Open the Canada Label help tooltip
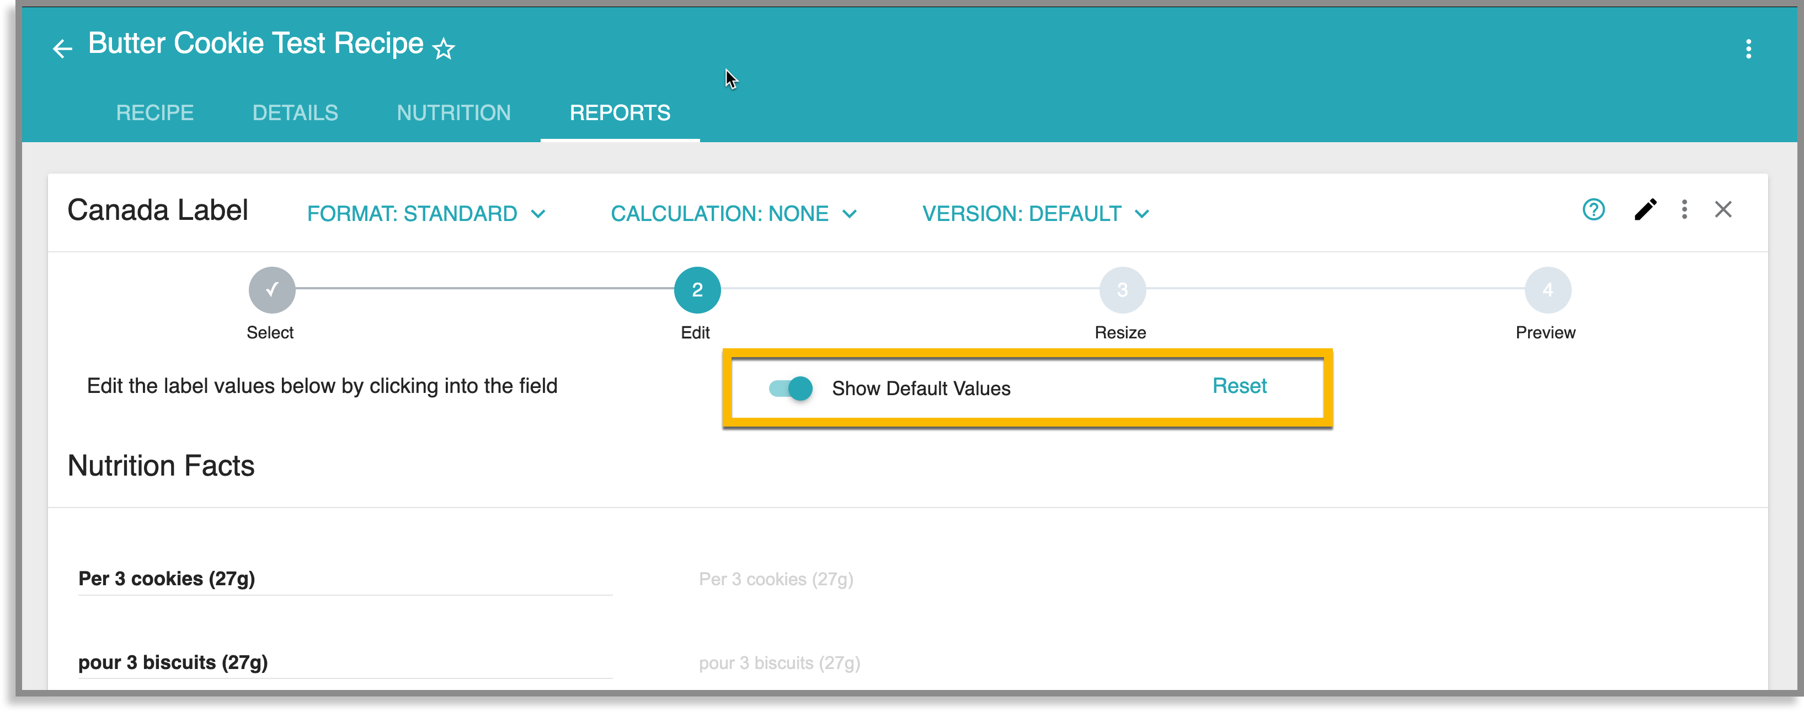1804x712 pixels. click(1594, 210)
